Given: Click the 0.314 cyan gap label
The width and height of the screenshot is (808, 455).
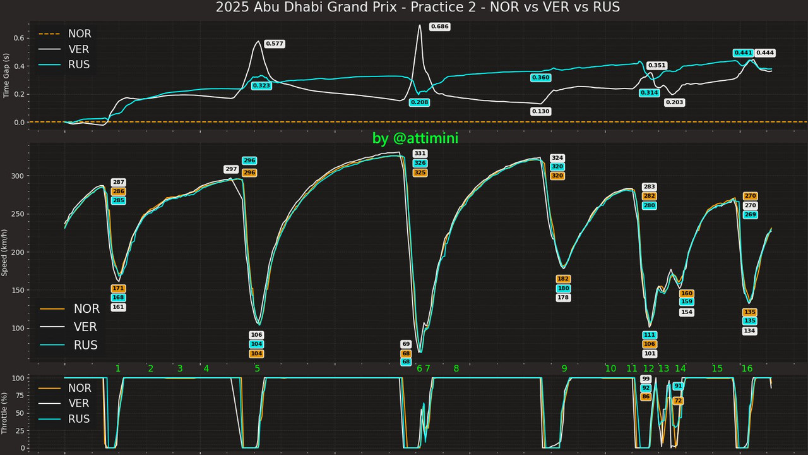Looking at the screenshot, I should [650, 93].
